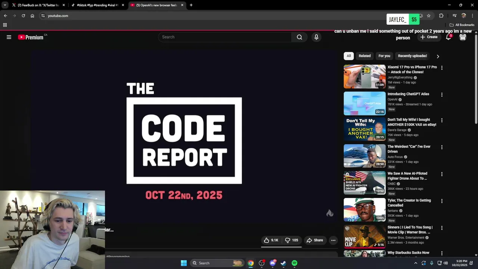Reload the page with refresh icon
478x269 pixels.
tap(23, 16)
